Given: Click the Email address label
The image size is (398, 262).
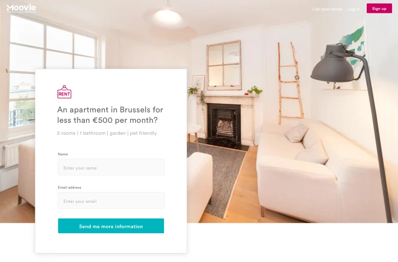Looking at the screenshot, I should pyautogui.click(x=70, y=187).
